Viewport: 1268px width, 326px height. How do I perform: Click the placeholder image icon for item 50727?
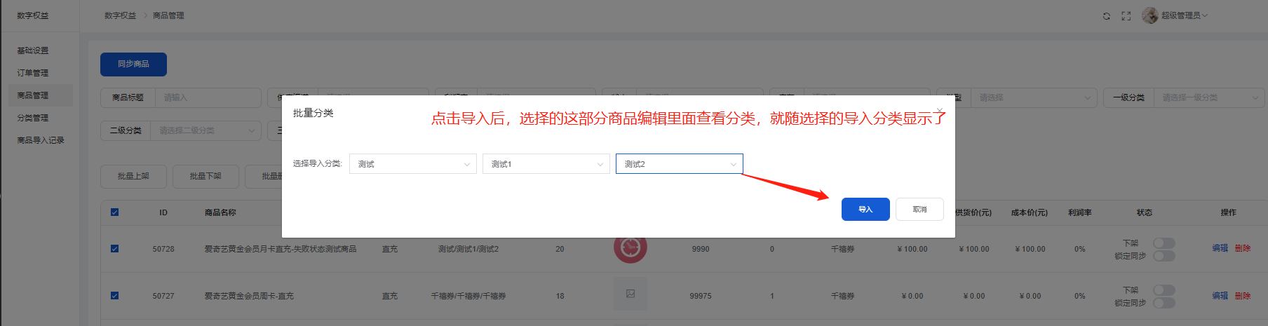630,294
